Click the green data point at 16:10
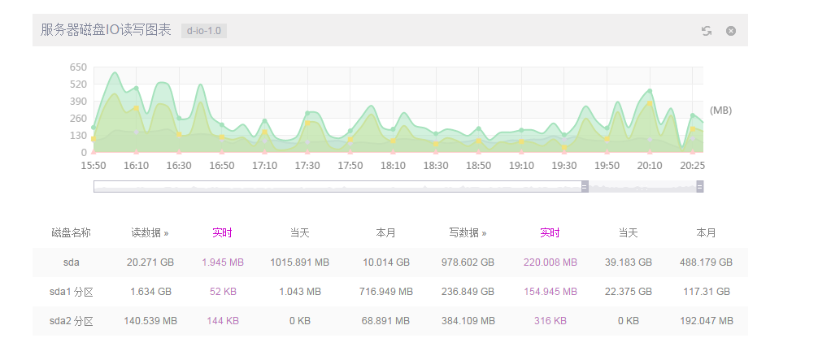Image resolution: width=818 pixels, height=347 pixels. pos(137,89)
